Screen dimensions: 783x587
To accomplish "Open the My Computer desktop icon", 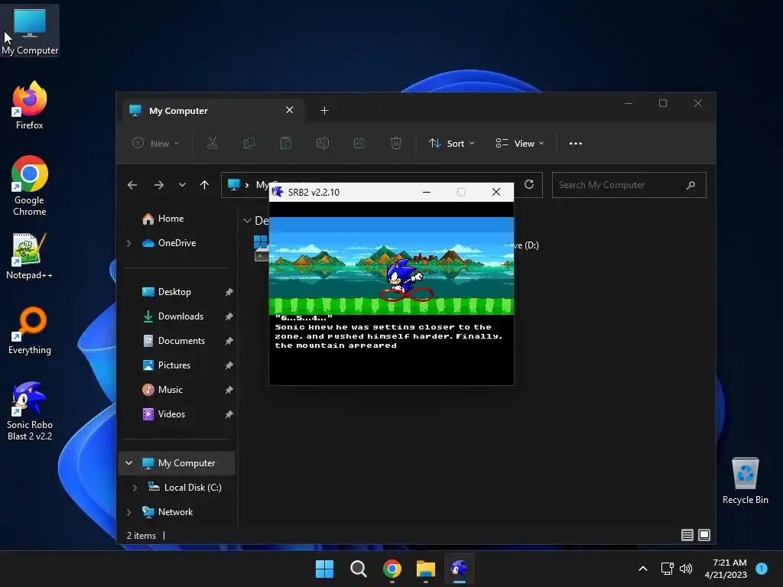I will [x=30, y=31].
